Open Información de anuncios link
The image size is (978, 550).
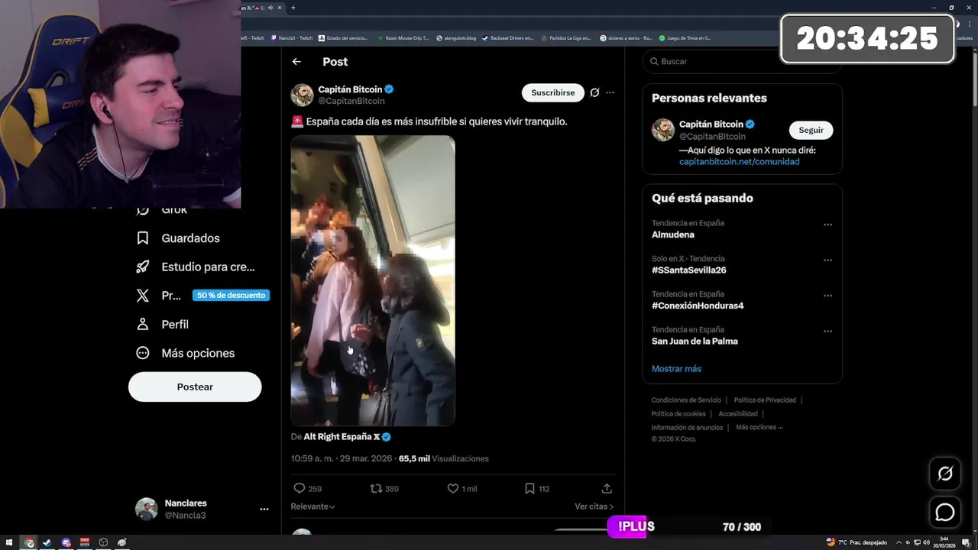687,427
